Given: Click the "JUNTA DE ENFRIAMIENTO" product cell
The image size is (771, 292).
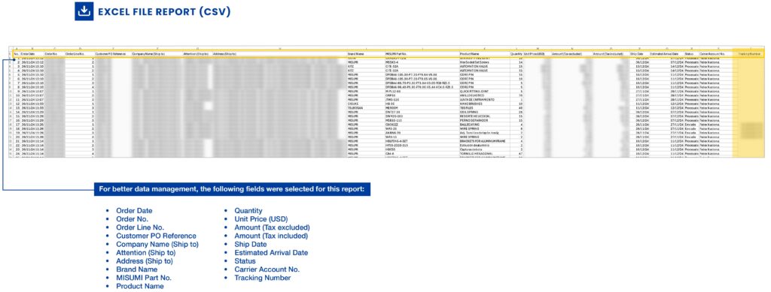Looking at the screenshot, I should pos(477,99).
